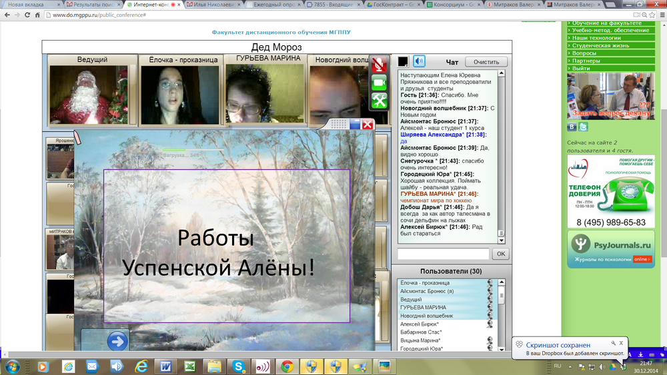Image resolution: width=667 pixels, height=375 pixels.
Task: Select the ГУРЬЕВА МАРИНА video thumbnail
Action: (265, 93)
